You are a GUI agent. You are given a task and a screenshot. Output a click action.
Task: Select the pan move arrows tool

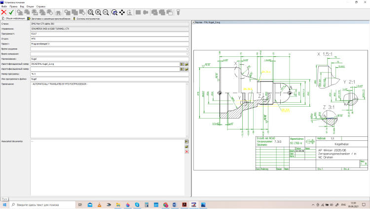coord(122,12)
